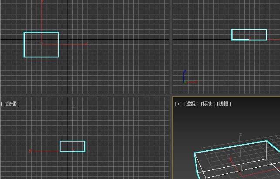The image size is (280, 179).
Task: Open the 标准 shading standard menu
Action: (207, 104)
